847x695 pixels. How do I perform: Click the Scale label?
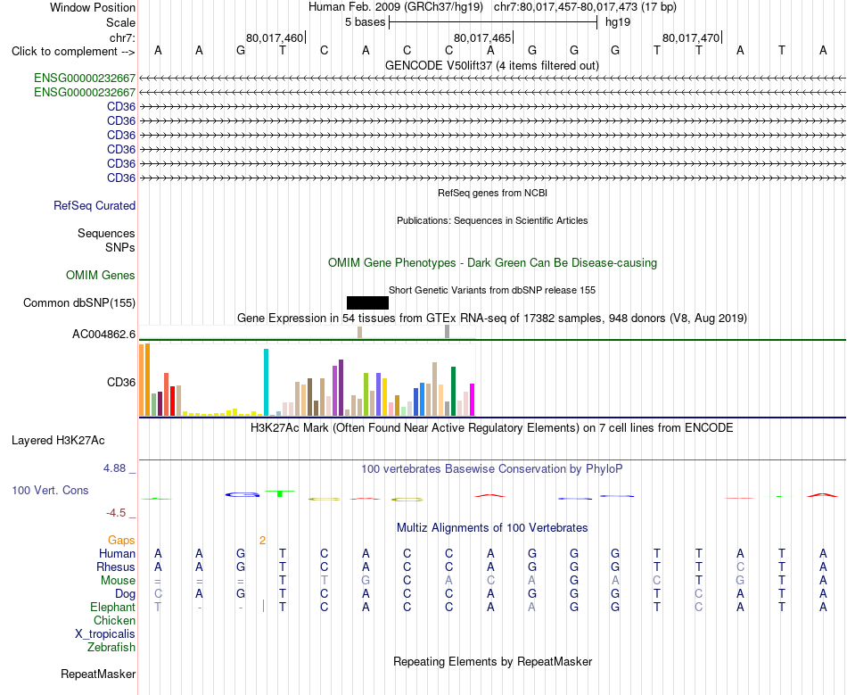pos(121,22)
